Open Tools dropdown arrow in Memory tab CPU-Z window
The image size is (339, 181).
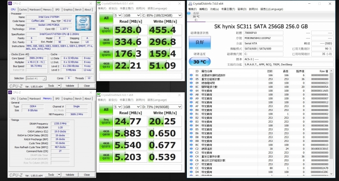pyautogui.click(x=59, y=175)
